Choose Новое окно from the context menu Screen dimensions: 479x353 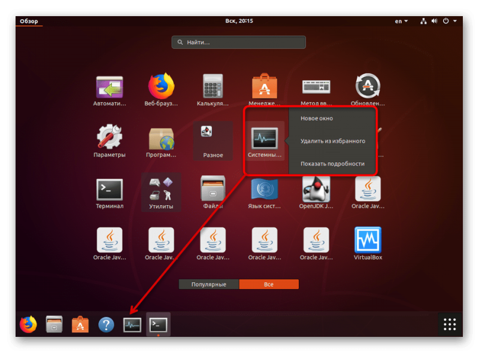point(317,118)
